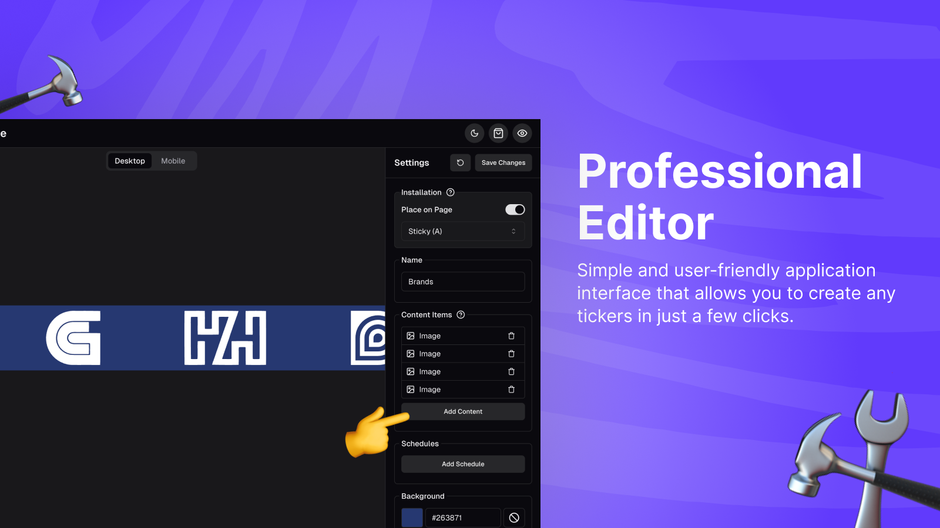This screenshot has height=528, width=940.
Task: Click the Installation help question mark
Action: [450, 192]
